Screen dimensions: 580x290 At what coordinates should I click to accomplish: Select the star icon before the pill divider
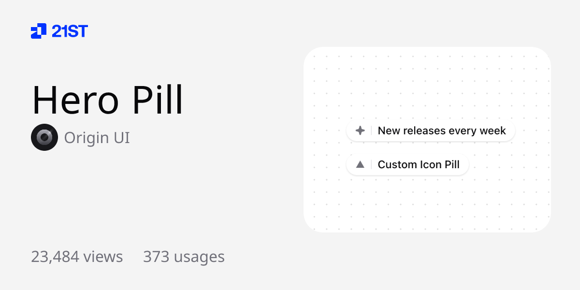click(360, 130)
